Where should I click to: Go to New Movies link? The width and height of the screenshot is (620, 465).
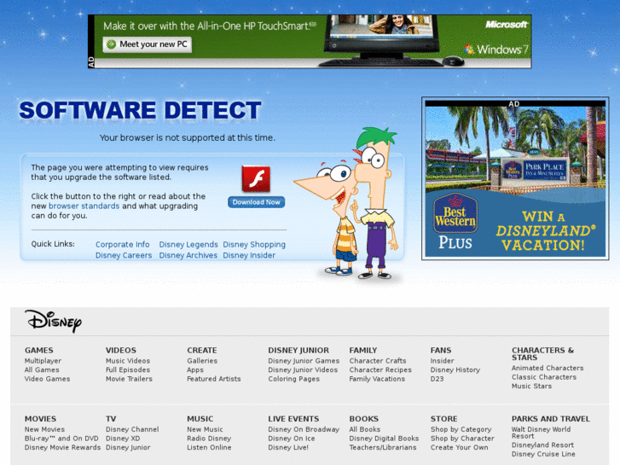pyautogui.click(x=44, y=429)
